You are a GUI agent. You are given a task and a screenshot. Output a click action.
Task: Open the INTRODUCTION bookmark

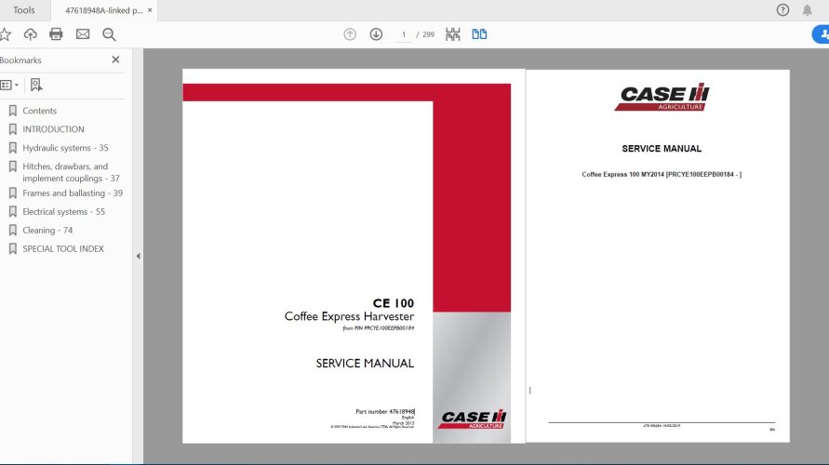[53, 129]
